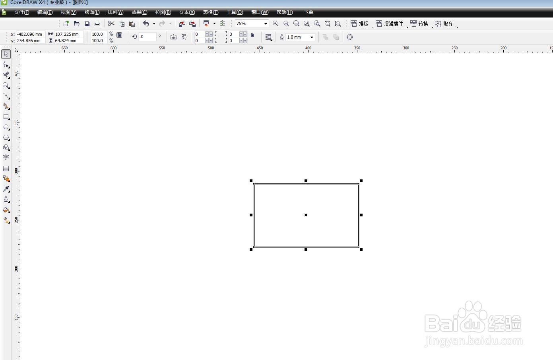
Task: Click the object width field 107.225 mm
Action: click(x=69, y=34)
